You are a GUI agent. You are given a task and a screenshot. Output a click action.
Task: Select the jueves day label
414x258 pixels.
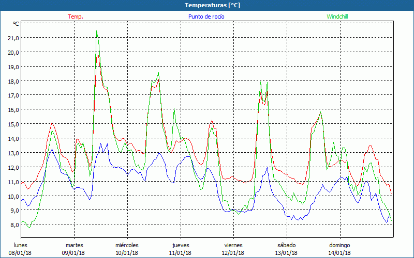click(180, 245)
